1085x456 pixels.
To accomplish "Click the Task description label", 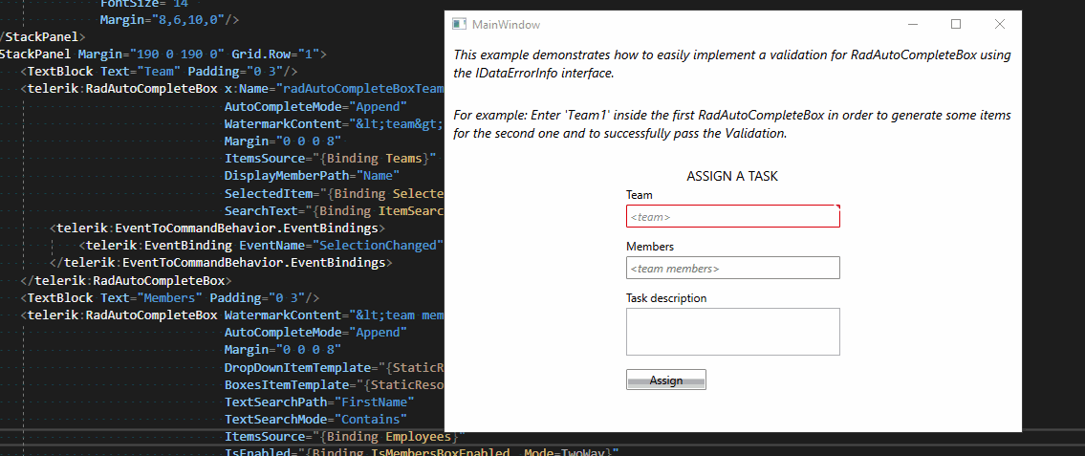I will pos(666,298).
